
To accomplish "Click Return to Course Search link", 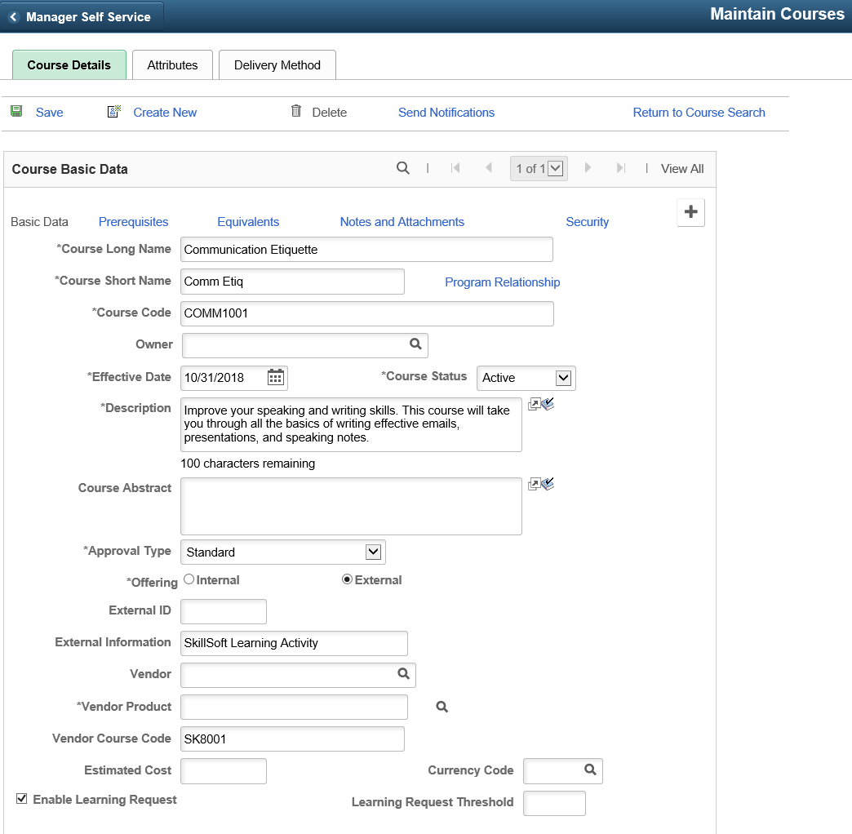I will pos(699,113).
